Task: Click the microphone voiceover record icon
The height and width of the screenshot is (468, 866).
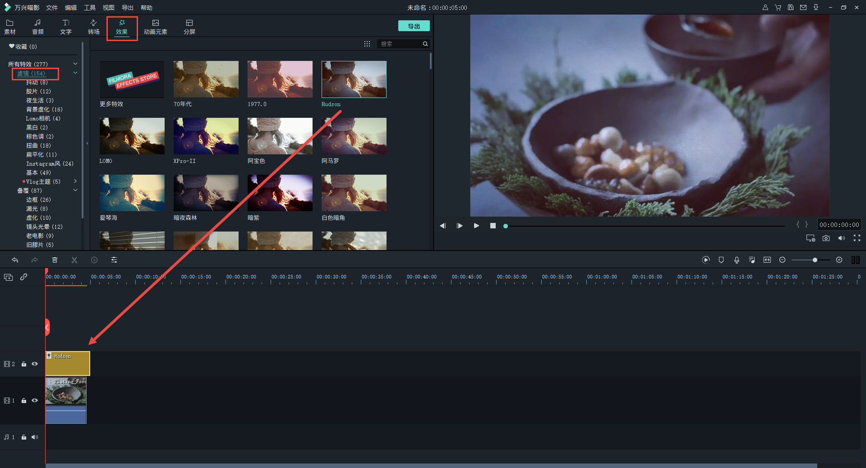Action: click(x=737, y=260)
